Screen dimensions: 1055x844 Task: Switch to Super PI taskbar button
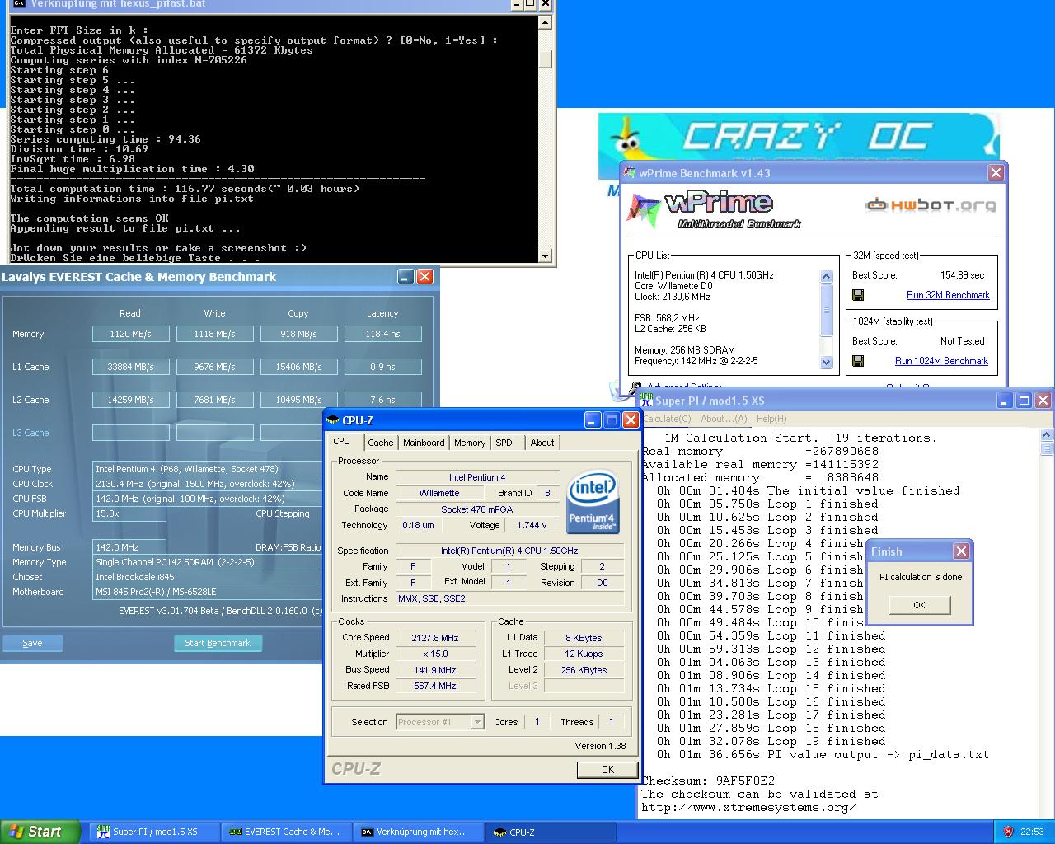(x=154, y=832)
